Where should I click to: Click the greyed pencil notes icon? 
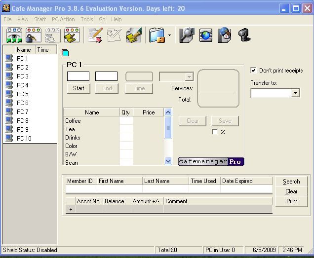[115, 35]
